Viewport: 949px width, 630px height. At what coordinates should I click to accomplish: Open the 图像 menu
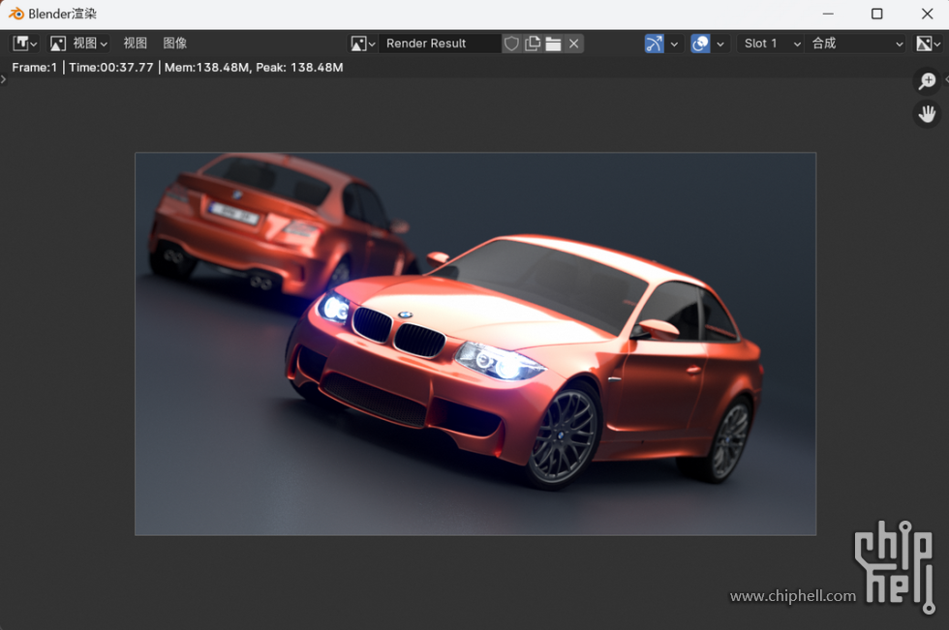pos(175,44)
